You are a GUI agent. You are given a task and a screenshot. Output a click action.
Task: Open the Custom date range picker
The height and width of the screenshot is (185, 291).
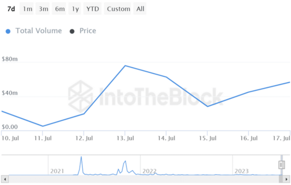118,9
